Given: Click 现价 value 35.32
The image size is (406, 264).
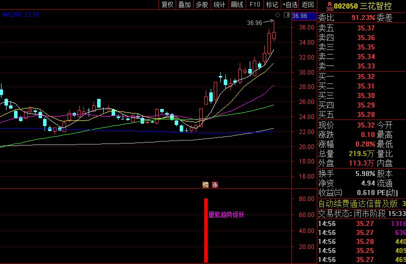Looking at the screenshot, I should (366, 125).
